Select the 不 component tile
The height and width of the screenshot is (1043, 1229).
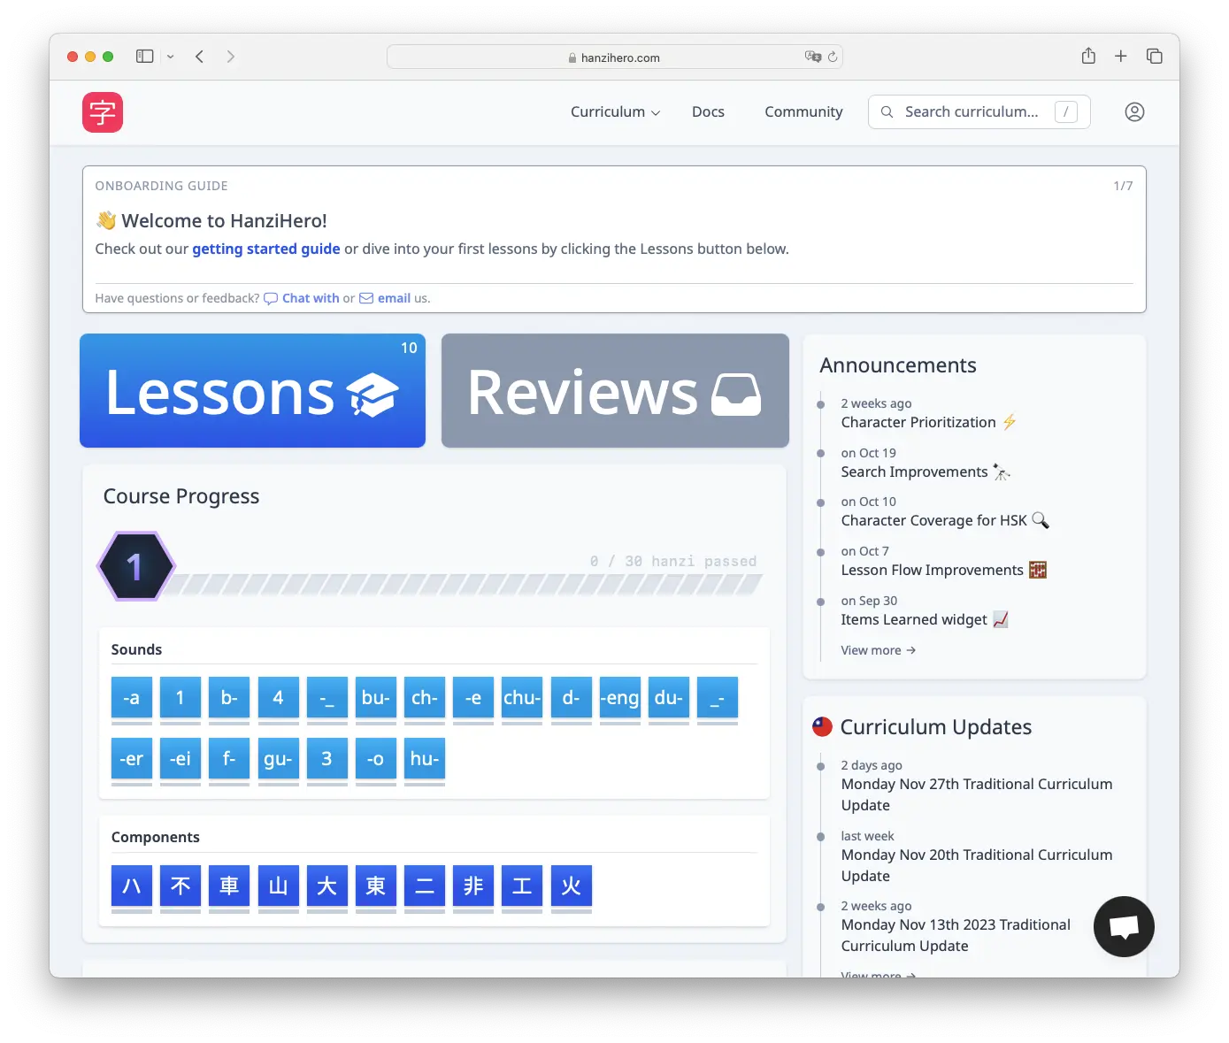pos(181,886)
